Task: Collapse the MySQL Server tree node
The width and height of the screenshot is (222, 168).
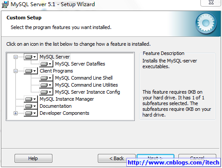Action: 15,57
